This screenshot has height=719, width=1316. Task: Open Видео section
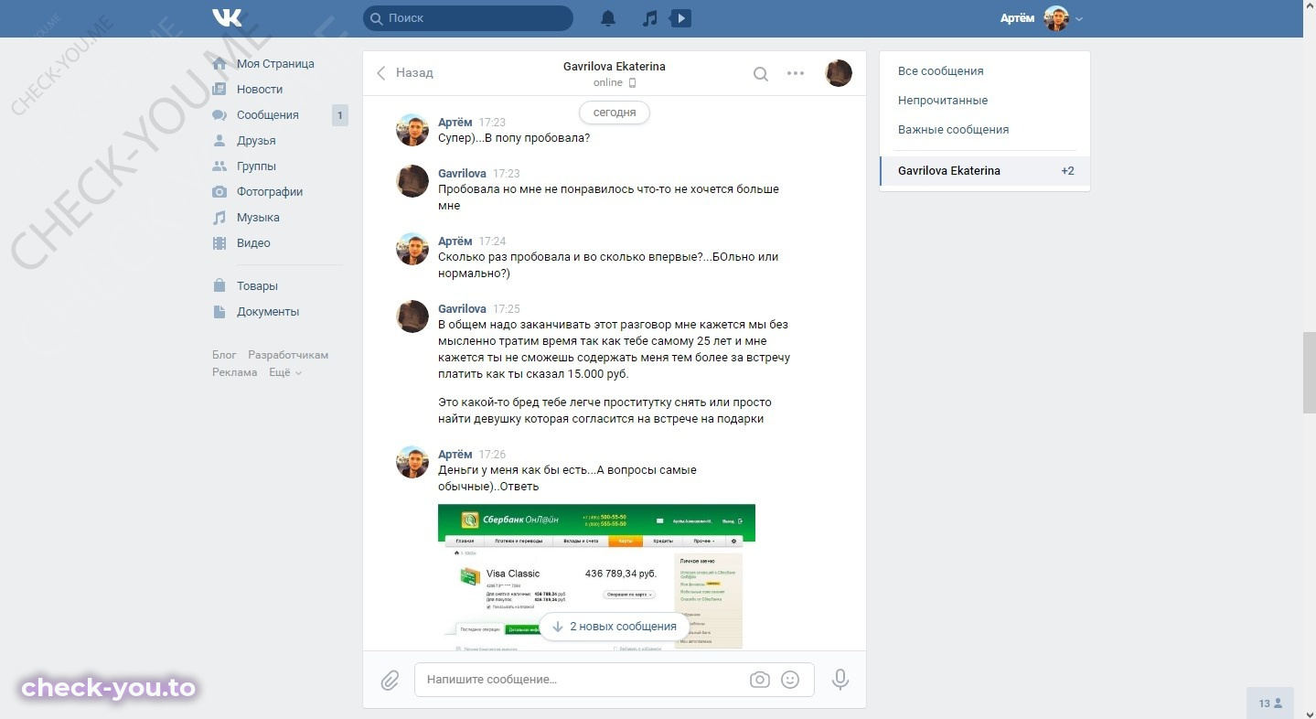[253, 243]
